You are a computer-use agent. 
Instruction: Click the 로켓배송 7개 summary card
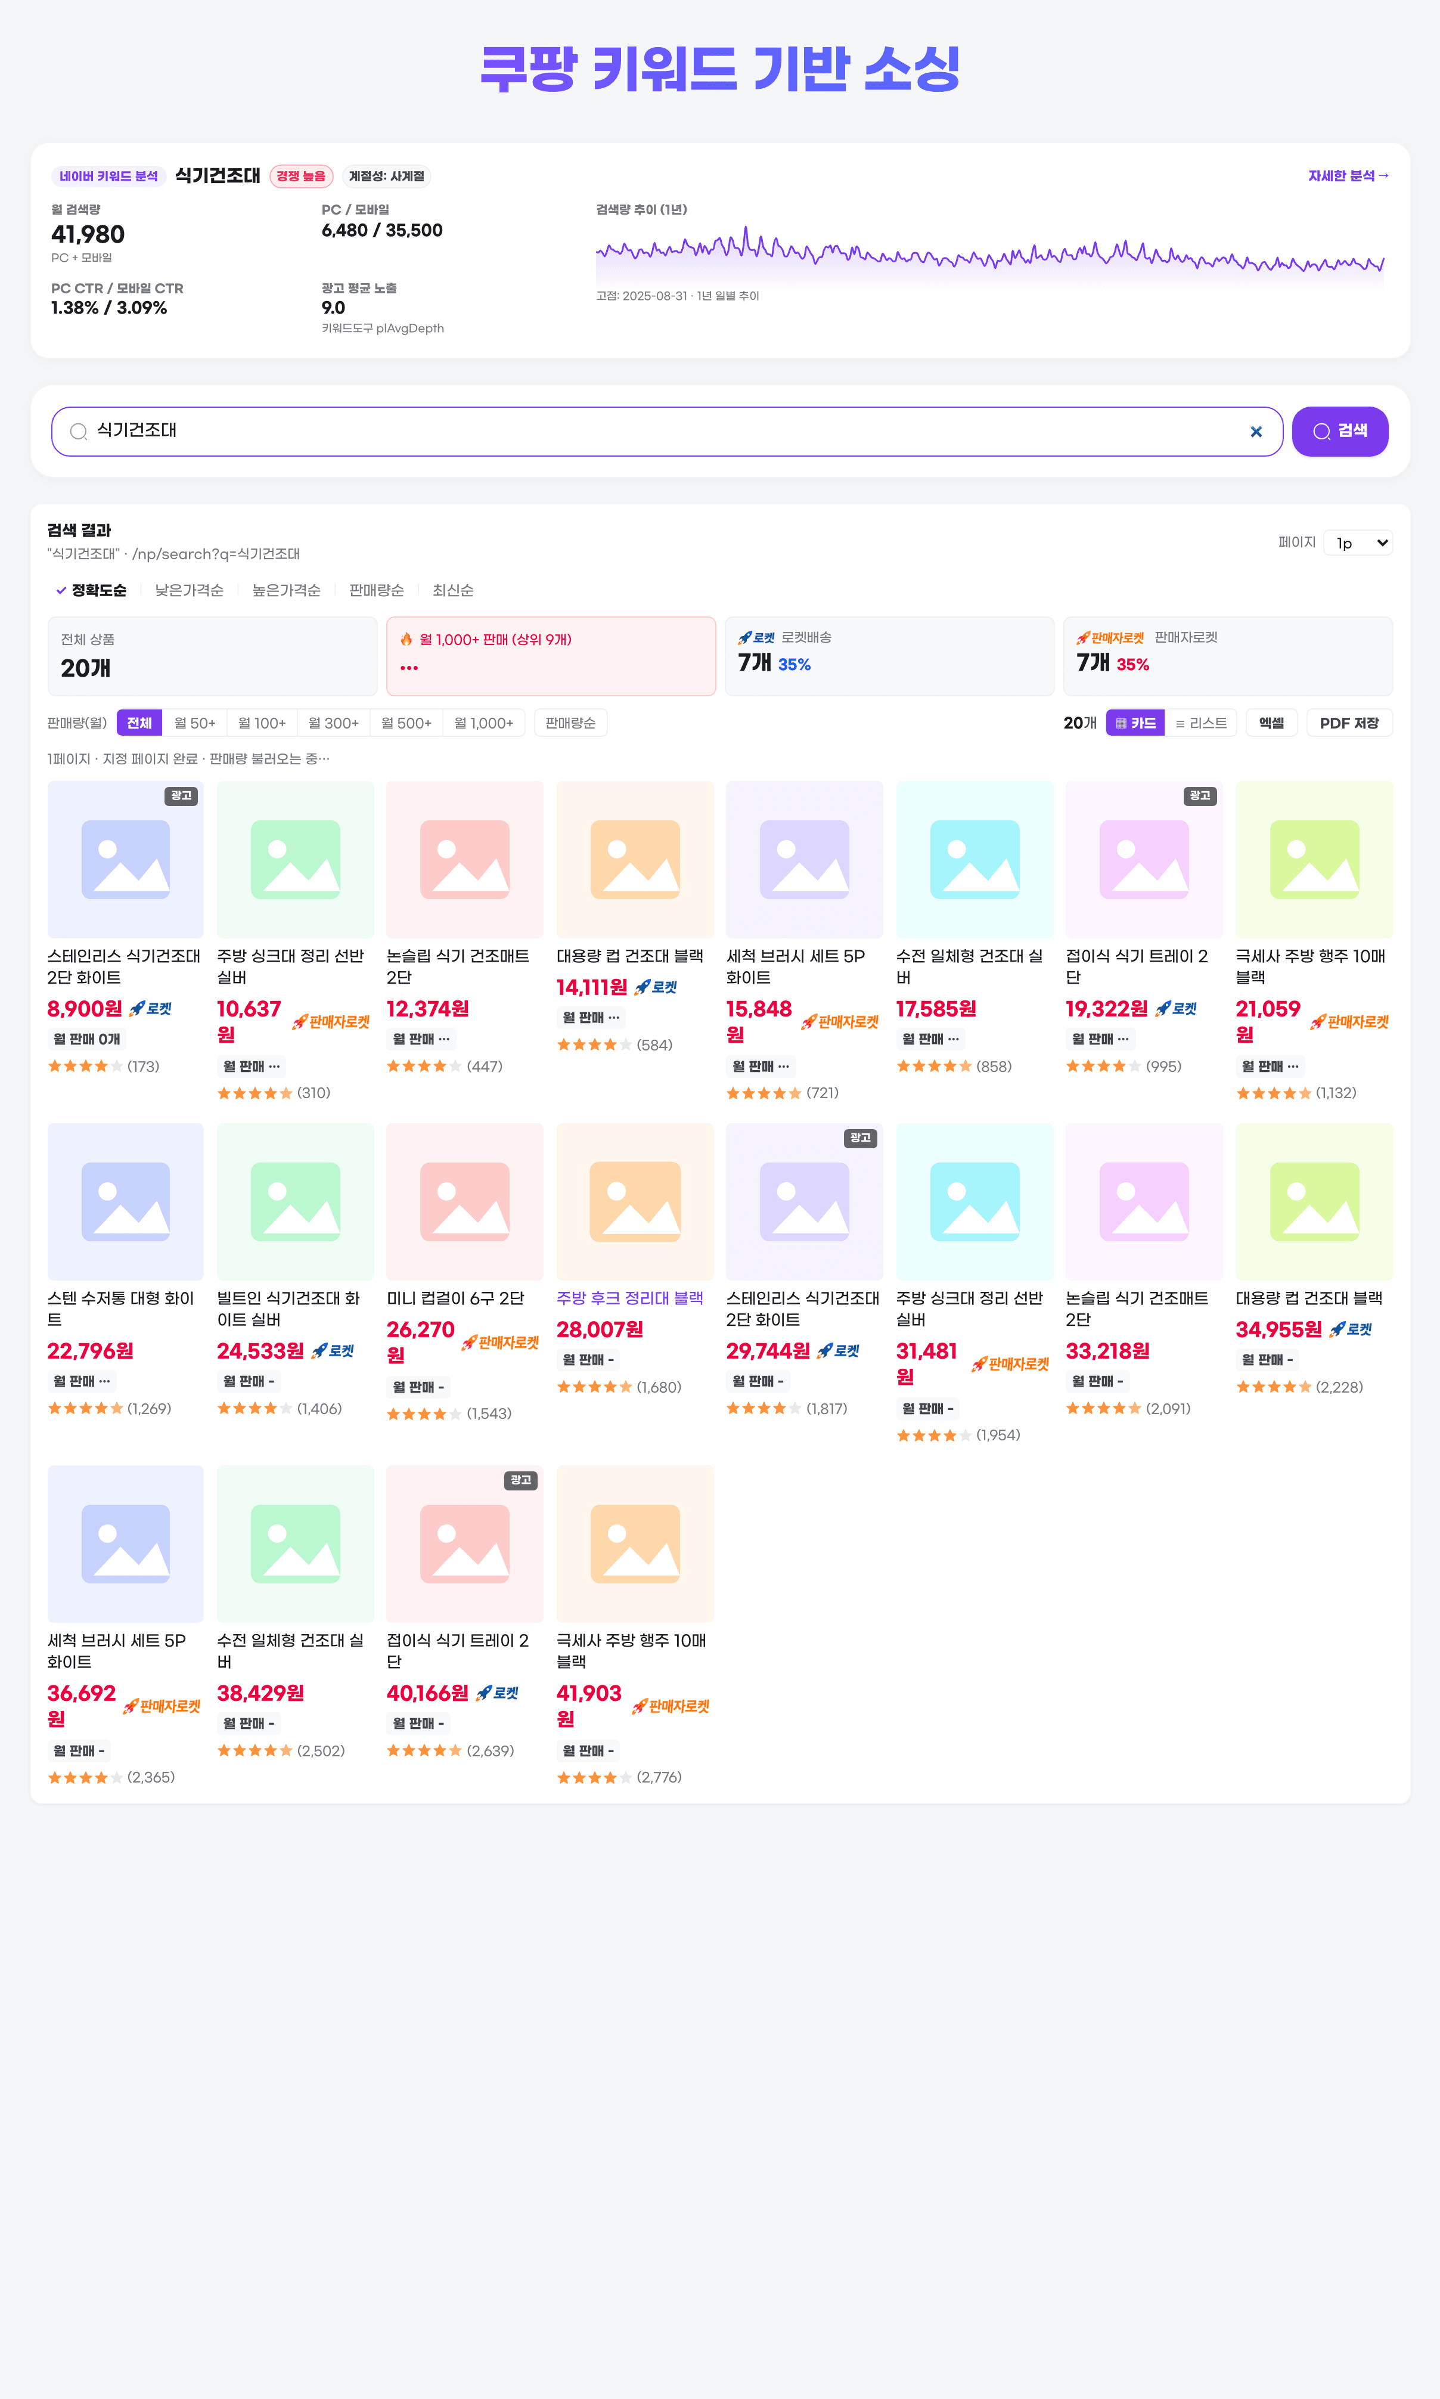(889, 656)
